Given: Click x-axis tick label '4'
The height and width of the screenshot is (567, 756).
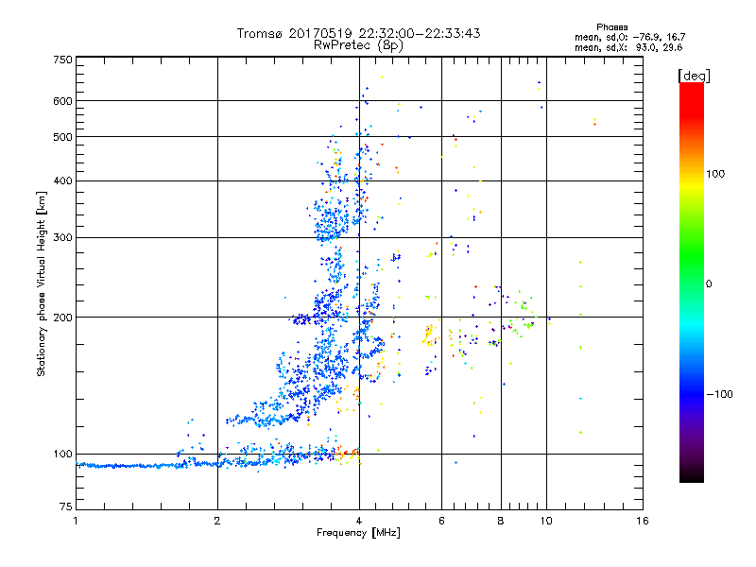Looking at the screenshot, I should [359, 521].
